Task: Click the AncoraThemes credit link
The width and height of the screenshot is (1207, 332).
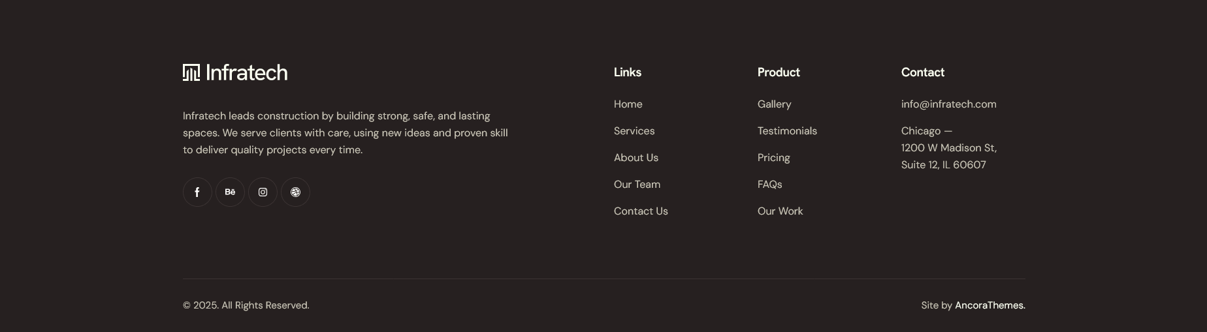Action: (990, 305)
